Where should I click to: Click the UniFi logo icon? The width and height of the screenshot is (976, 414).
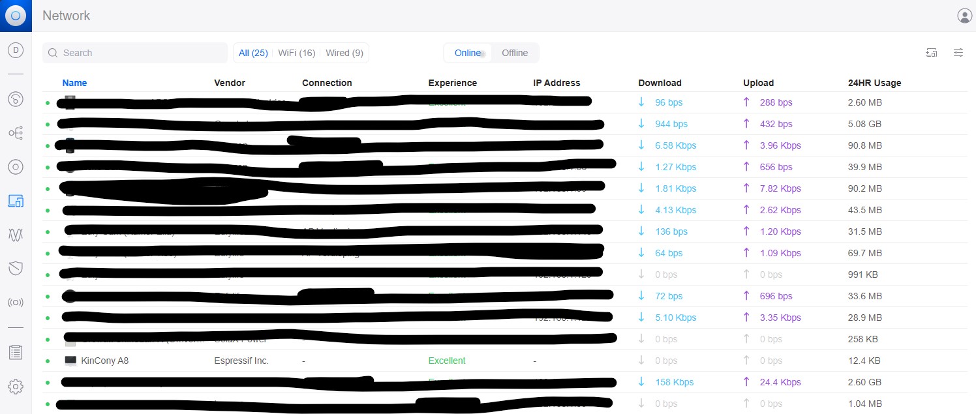tap(16, 16)
